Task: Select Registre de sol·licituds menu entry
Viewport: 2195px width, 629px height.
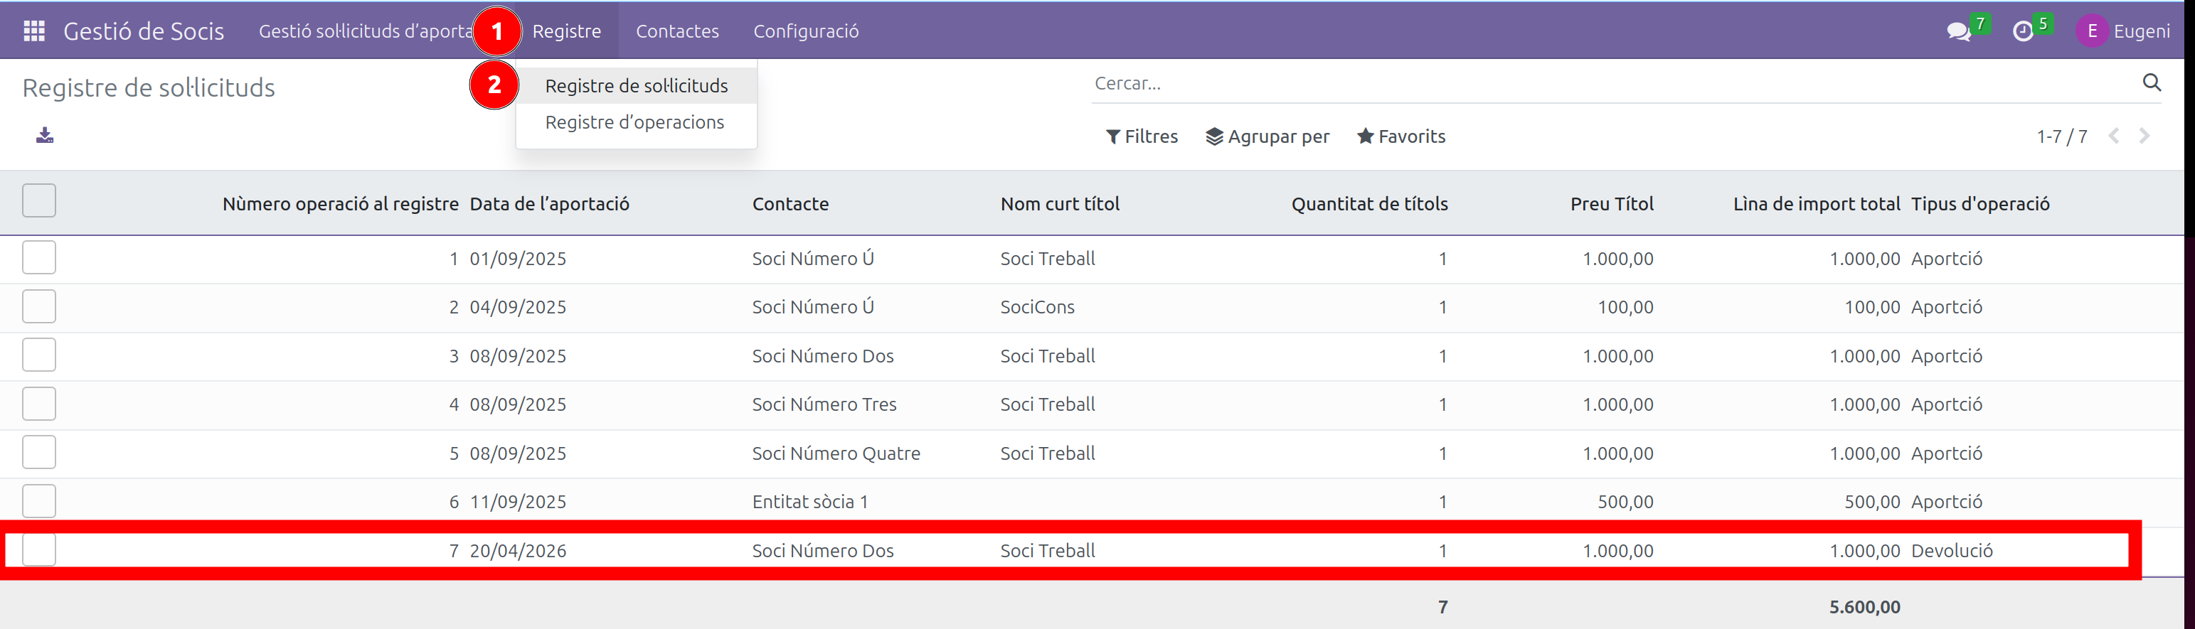Action: coord(637,86)
